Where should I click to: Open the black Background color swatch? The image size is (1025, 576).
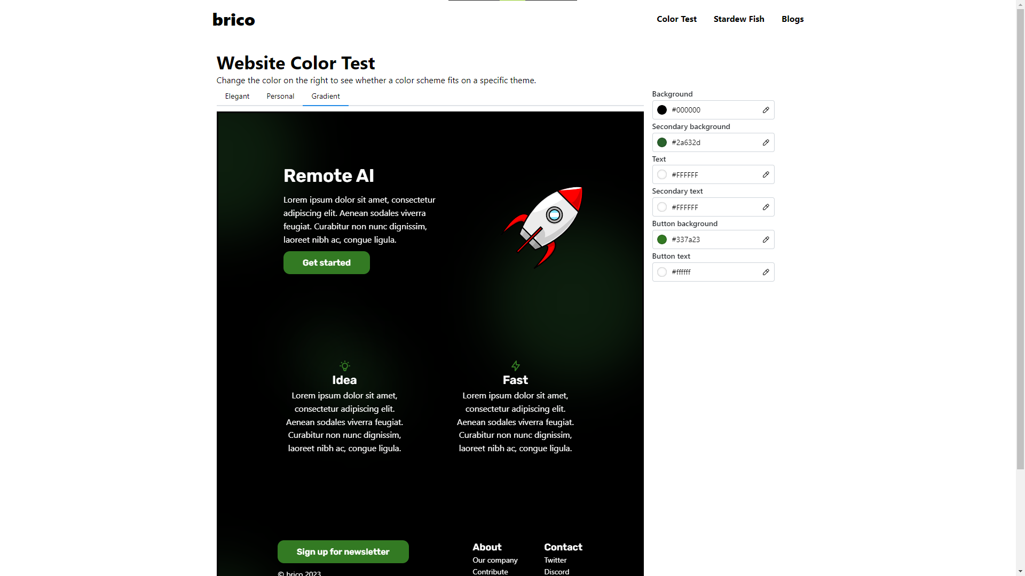tap(662, 110)
